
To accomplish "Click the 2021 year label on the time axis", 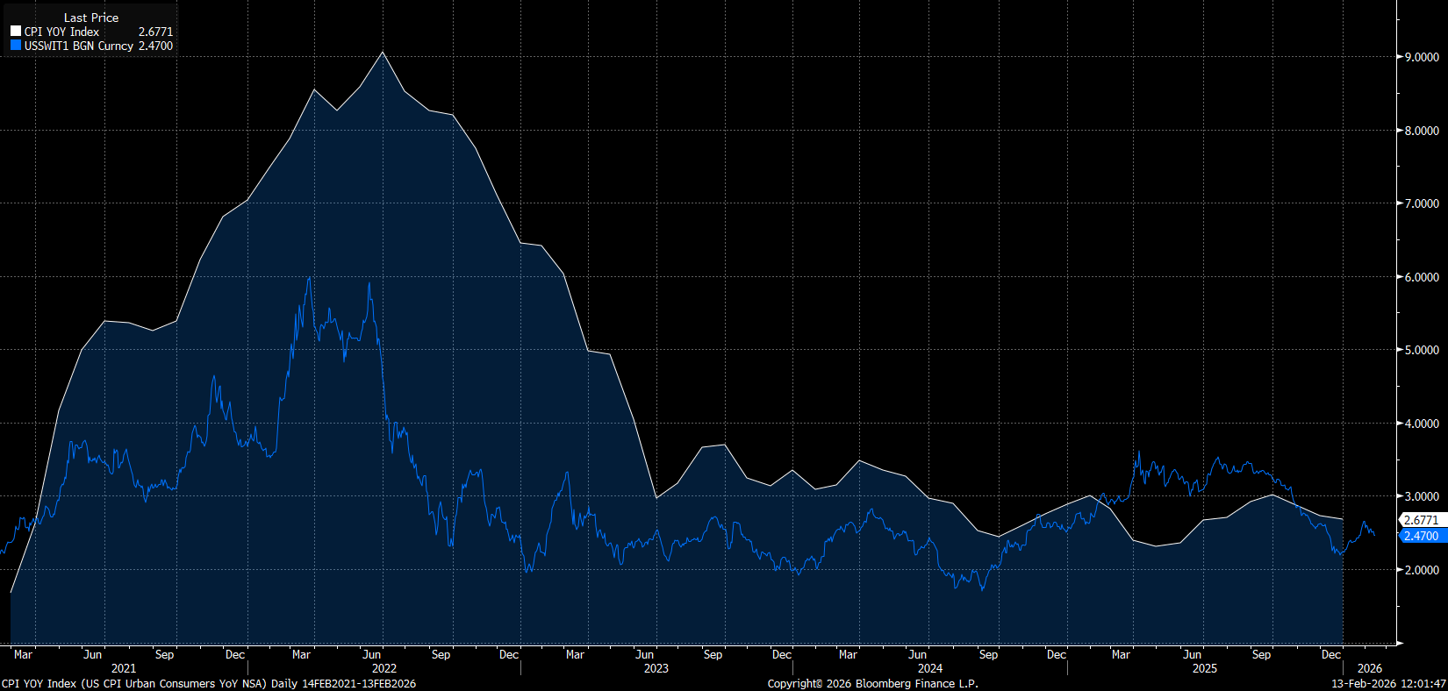I will pyautogui.click(x=124, y=668).
